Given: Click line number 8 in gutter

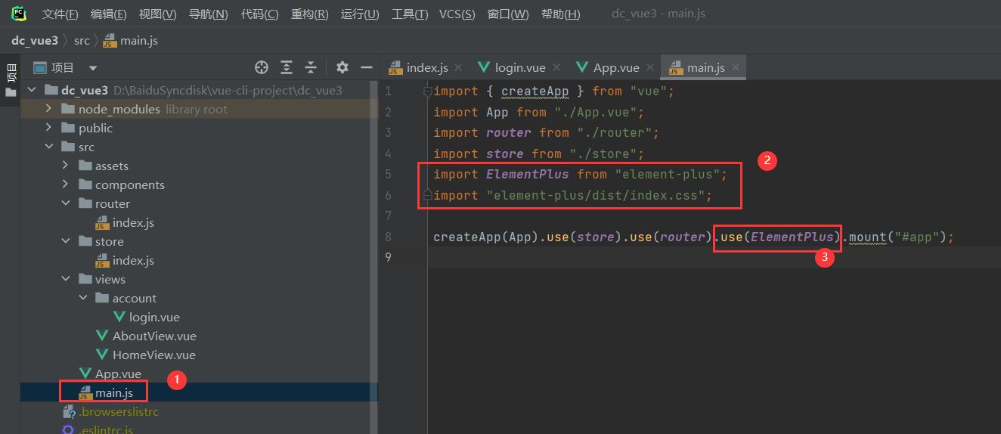Looking at the screenshot, I should 389,237.
